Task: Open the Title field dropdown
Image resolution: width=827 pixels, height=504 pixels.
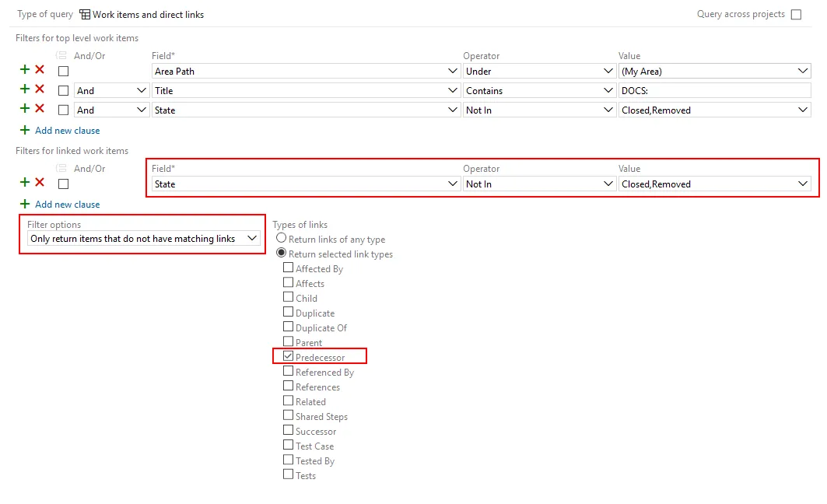Action: tap(306, 91)
